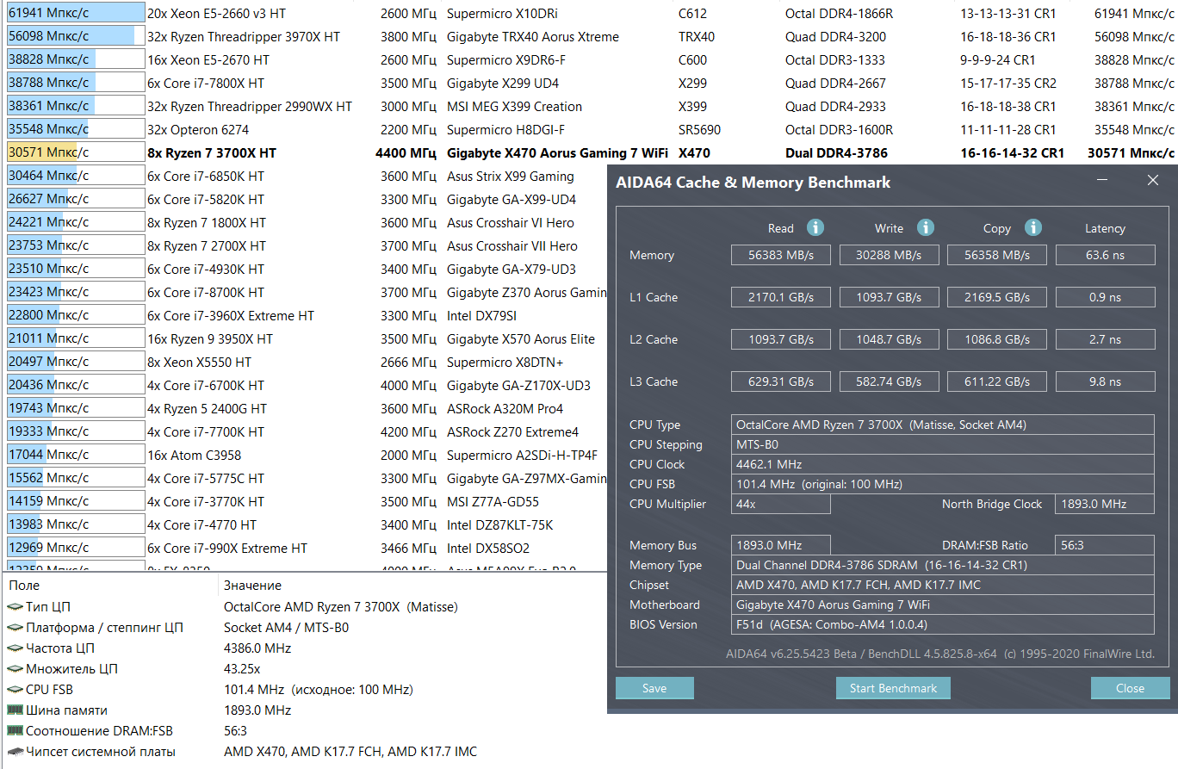This screenshot has height=769, width=1178.
Task: Click the Supermicro X10DRi motherboard cell
Action: tap(502, 13)
